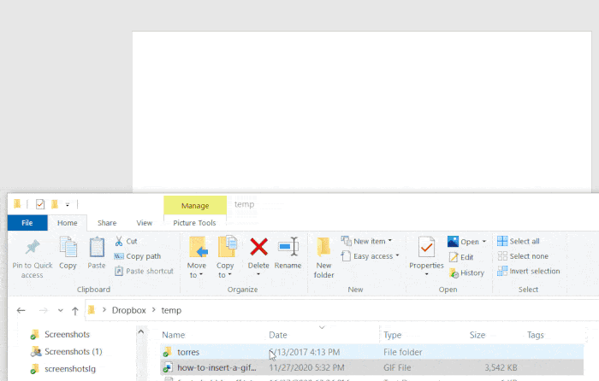Open Properties of selected item

tap(426, 249)
